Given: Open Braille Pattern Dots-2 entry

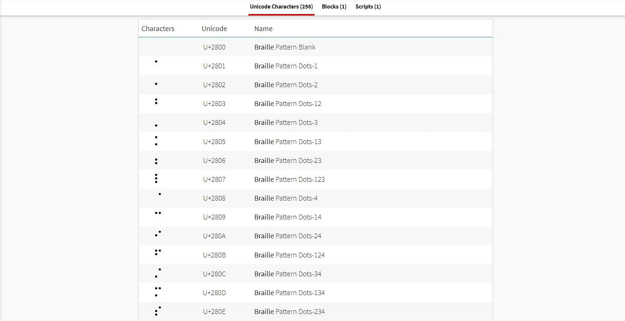Looking at the screenshot, I should 286,85.
